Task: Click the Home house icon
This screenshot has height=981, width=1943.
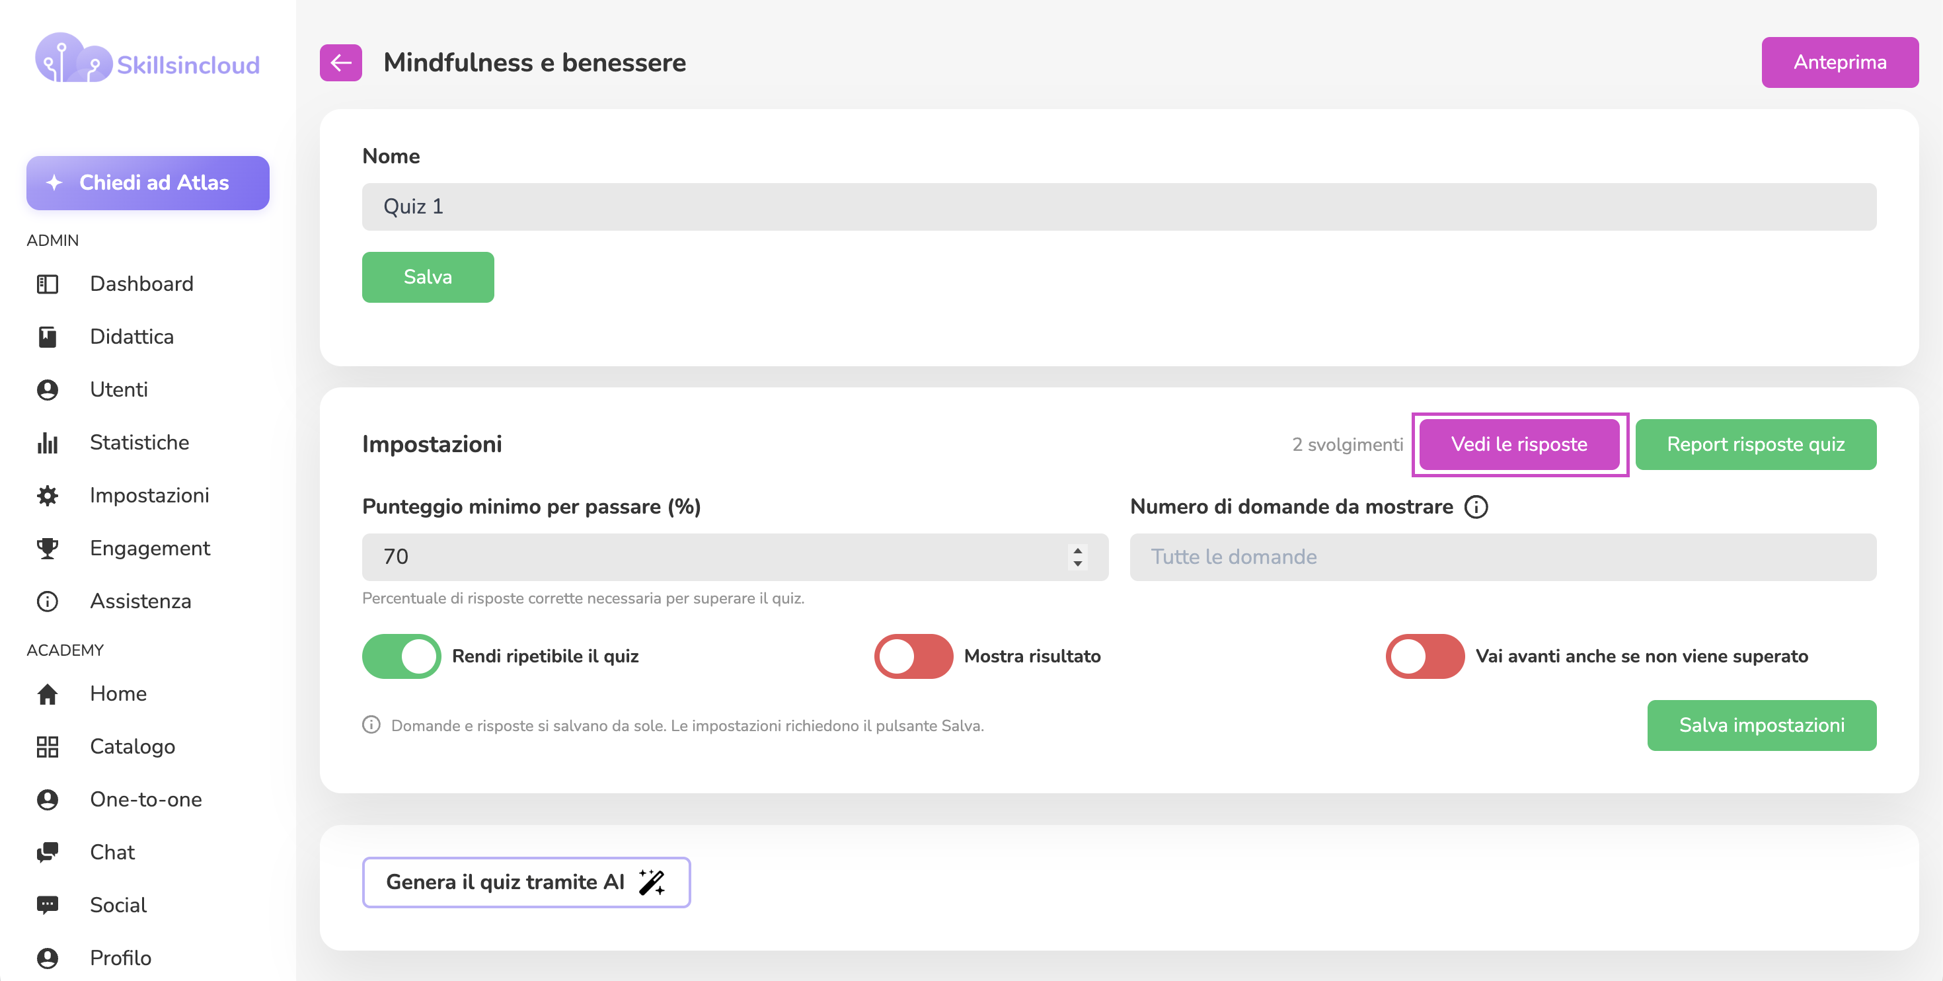Action: [x=48, y=693]
